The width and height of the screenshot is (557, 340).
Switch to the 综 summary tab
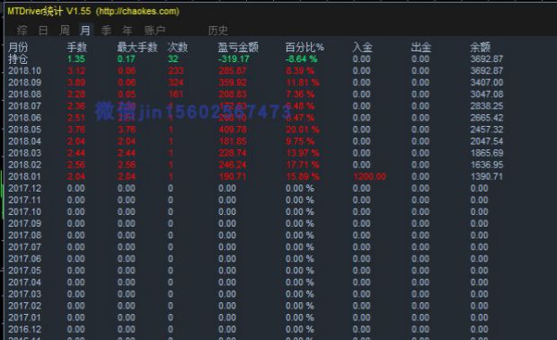22,31
